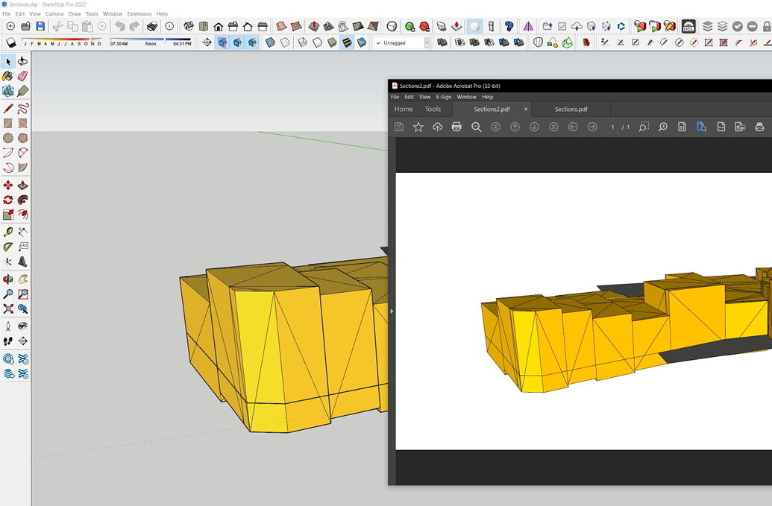Activate the Paint Bucket tool
The height and width of the screenshot is (506, 772).
9,76
